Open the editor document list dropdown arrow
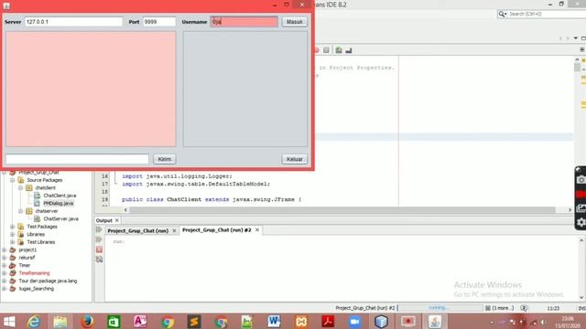 [x=576, y=38]
